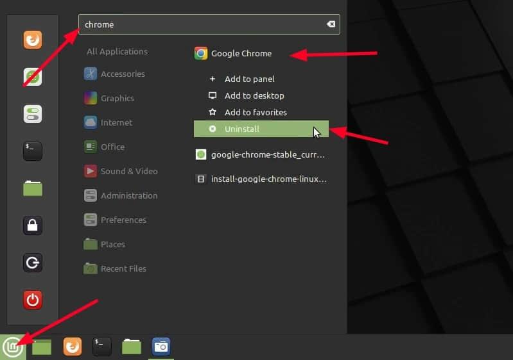Open Files folder icon in favorites sidebar

pyautogui.click(x=33, y=188)
